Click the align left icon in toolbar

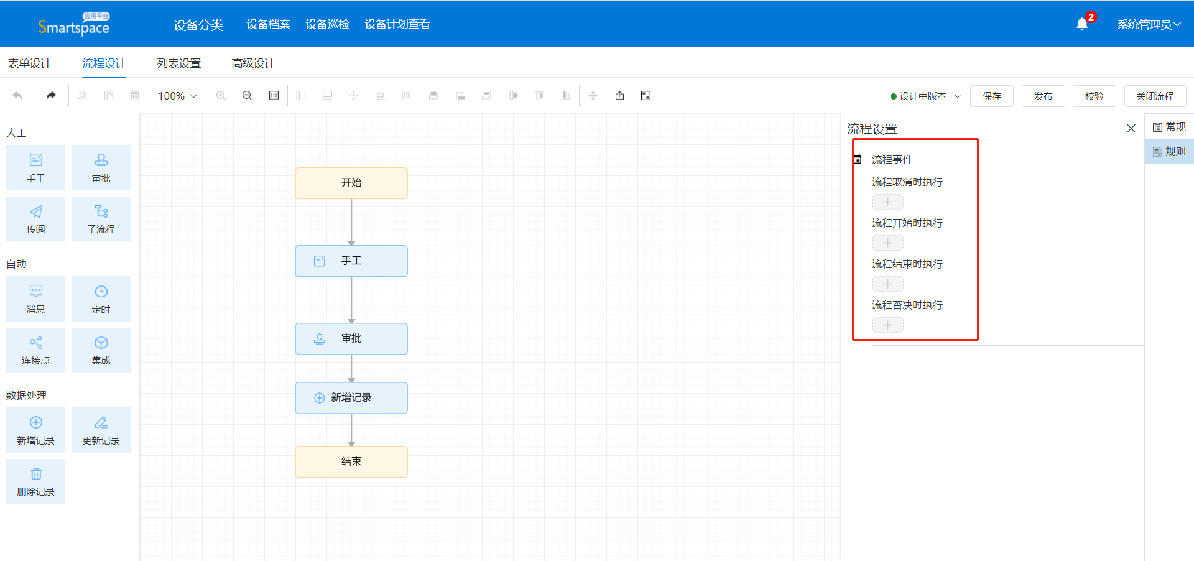[460, 96]
